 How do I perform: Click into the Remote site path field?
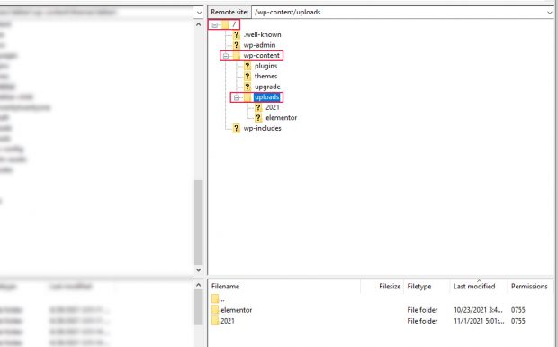(x=399, y=12)
